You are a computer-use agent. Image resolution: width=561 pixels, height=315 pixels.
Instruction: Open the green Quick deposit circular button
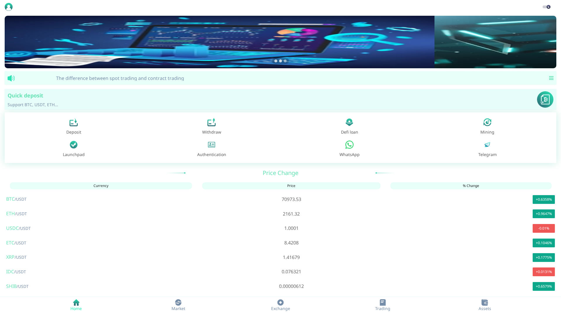(x=545, y=99)
